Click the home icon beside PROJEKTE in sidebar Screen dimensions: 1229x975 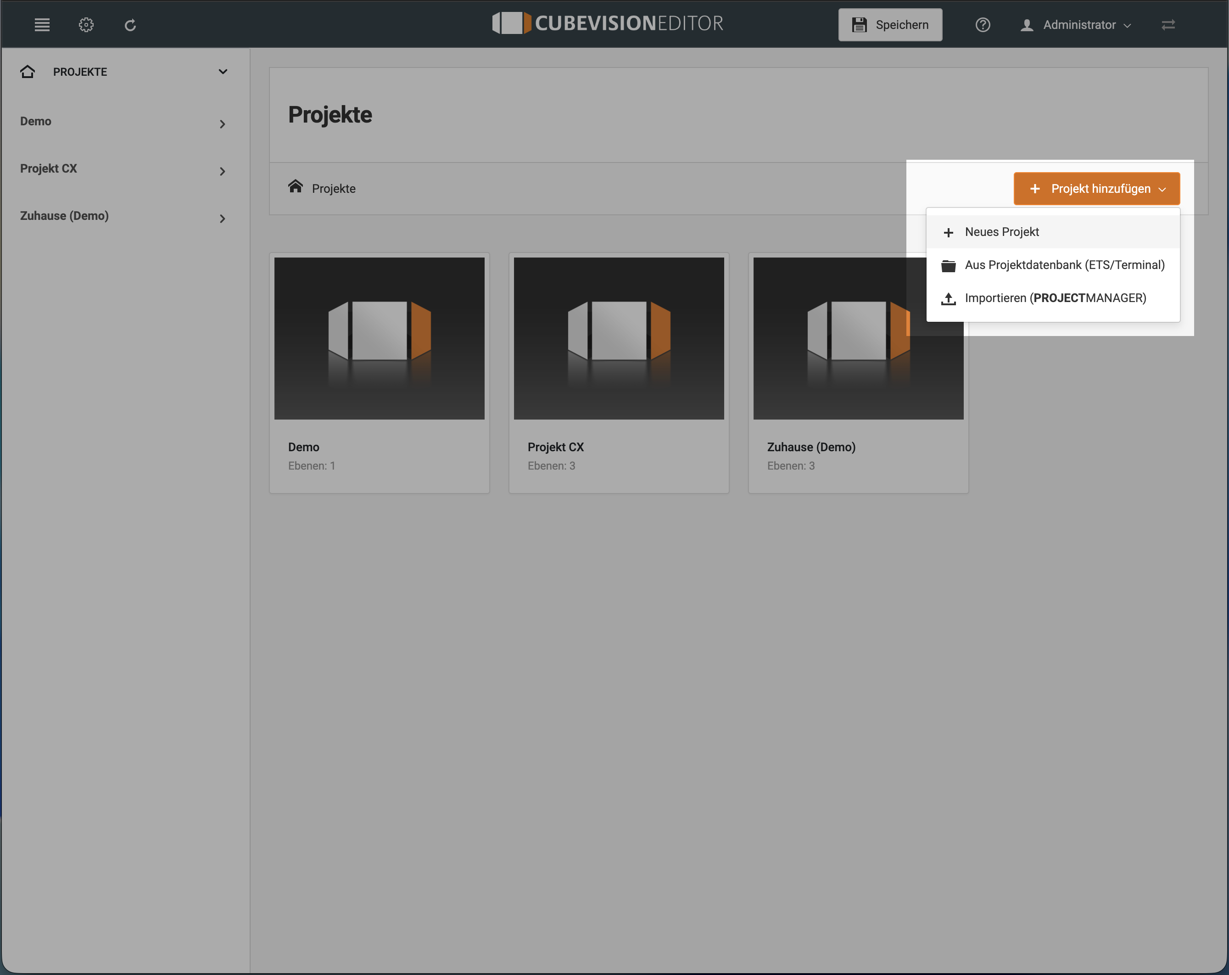pyautogui.click(x=28, y=71)
